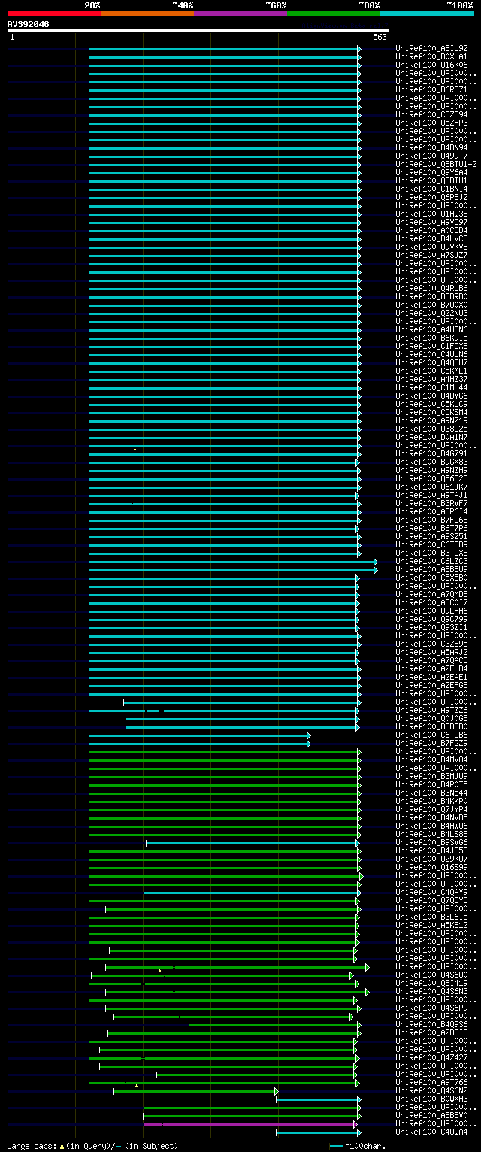The width and height of the screenshot is (481, 1152).
Task: Select hit label UniRef100_C6T3B9
Action: point(431,544)
